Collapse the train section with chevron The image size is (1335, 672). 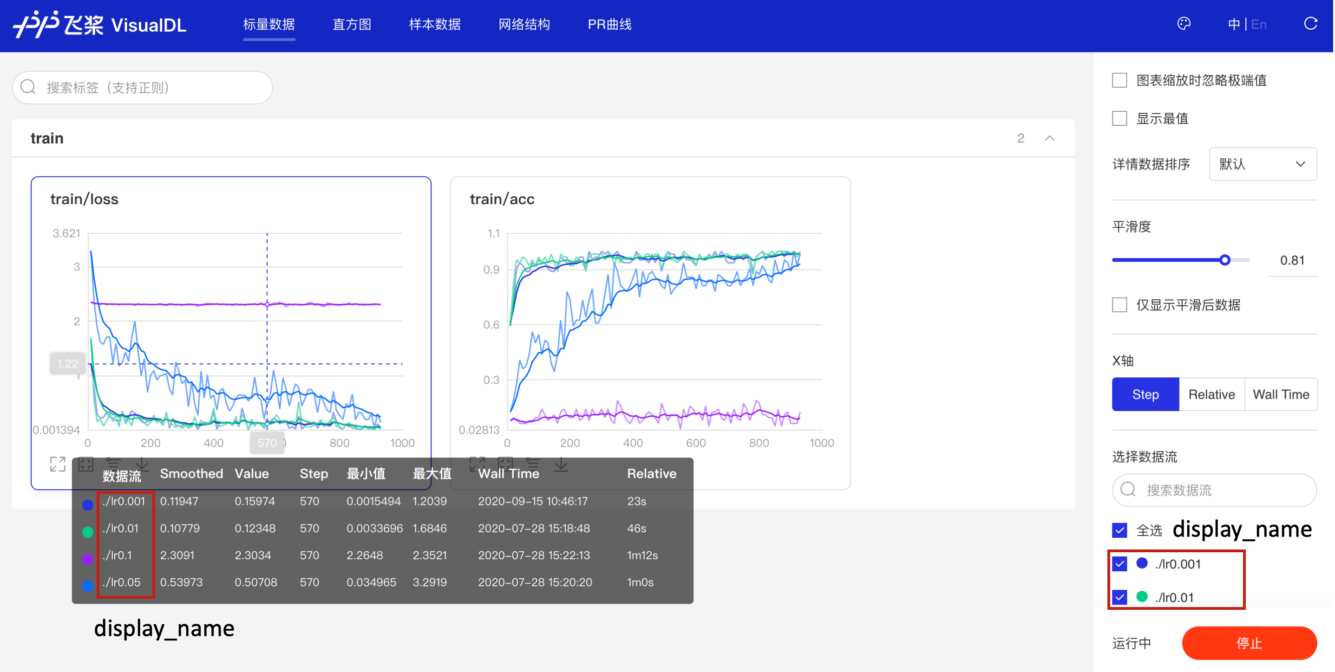1049,138
